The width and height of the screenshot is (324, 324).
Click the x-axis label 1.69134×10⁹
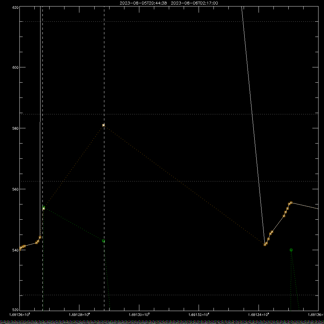pyautogui.click(x=259, y=315)
